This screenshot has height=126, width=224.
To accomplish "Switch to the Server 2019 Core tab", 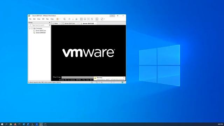I will point(70,23).
